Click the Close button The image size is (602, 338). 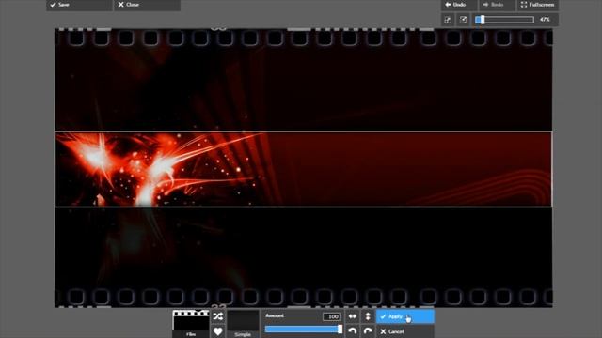(147, 5)
